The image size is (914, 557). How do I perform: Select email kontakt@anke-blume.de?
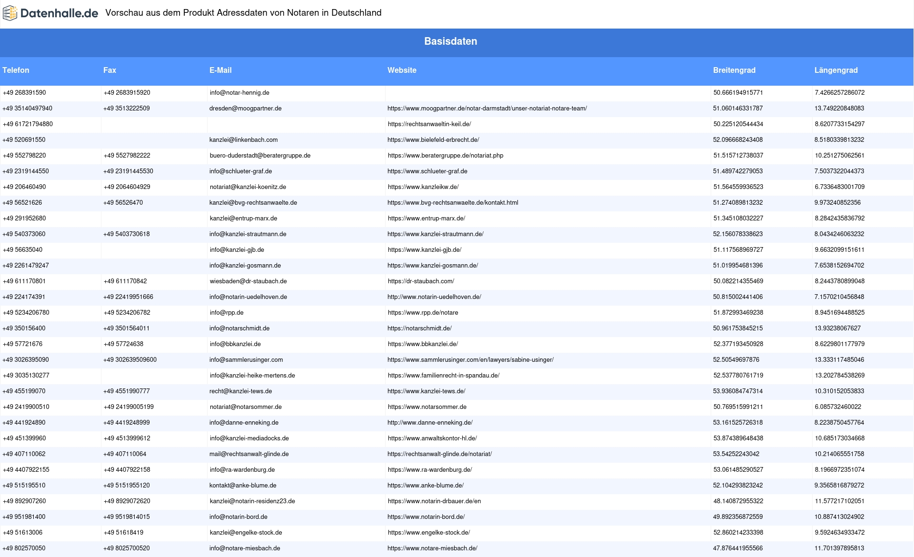pyautogui.click(x=243, y=486)
